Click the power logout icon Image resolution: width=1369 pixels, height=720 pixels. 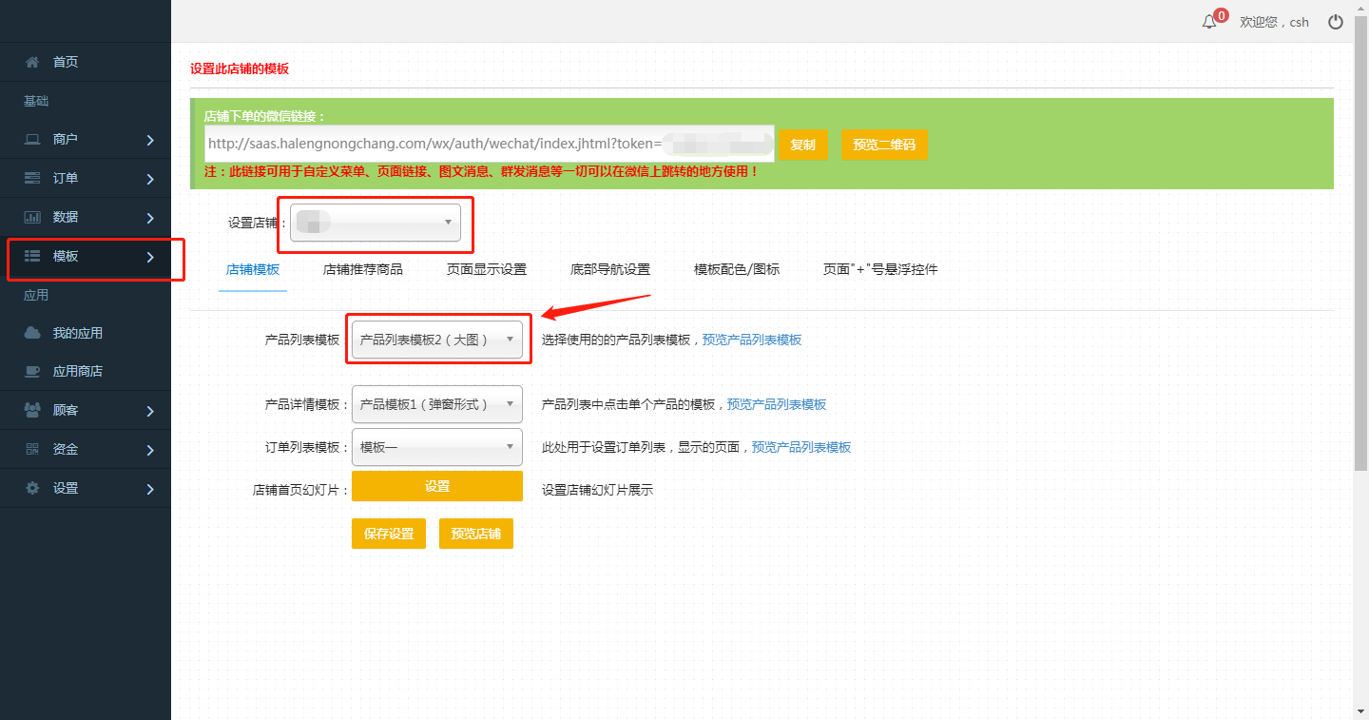click(x=1336, y=22)
